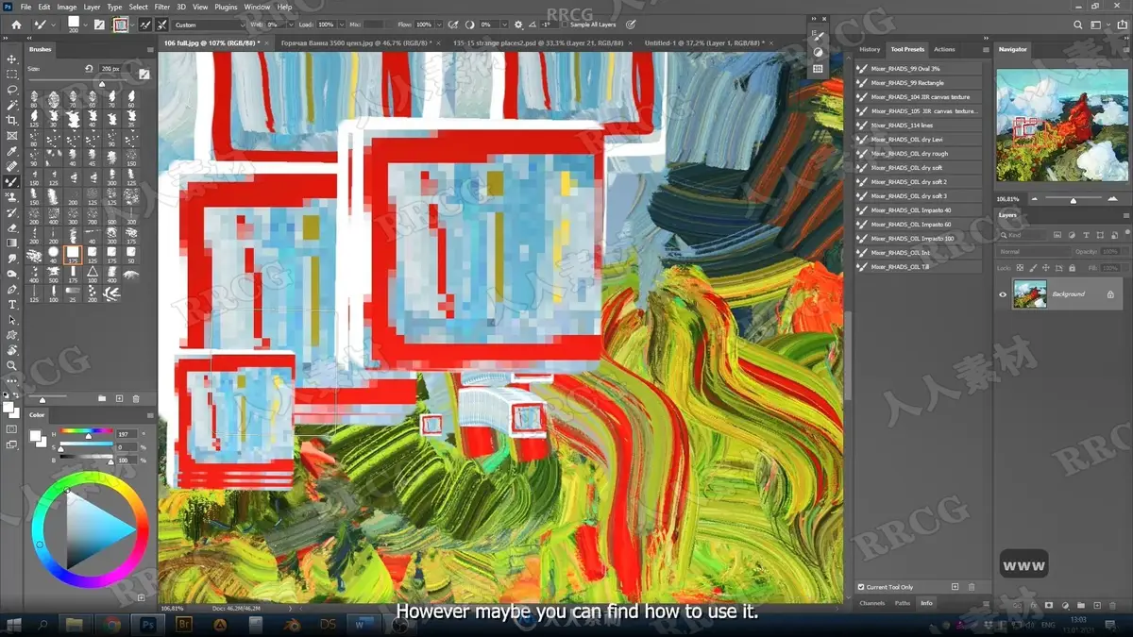Click the Home icon in options bar
Image resolution: width=1133 pixels, height=637 pixels.
click(16, 25)
